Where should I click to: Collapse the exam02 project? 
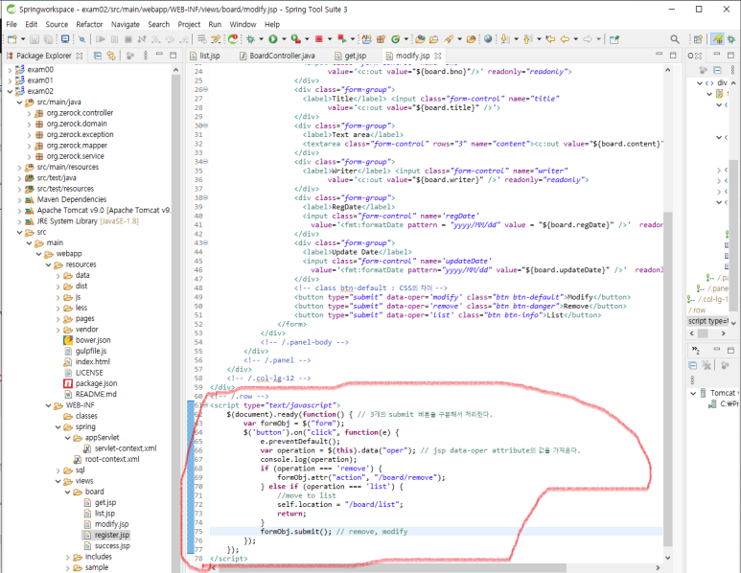10,91
